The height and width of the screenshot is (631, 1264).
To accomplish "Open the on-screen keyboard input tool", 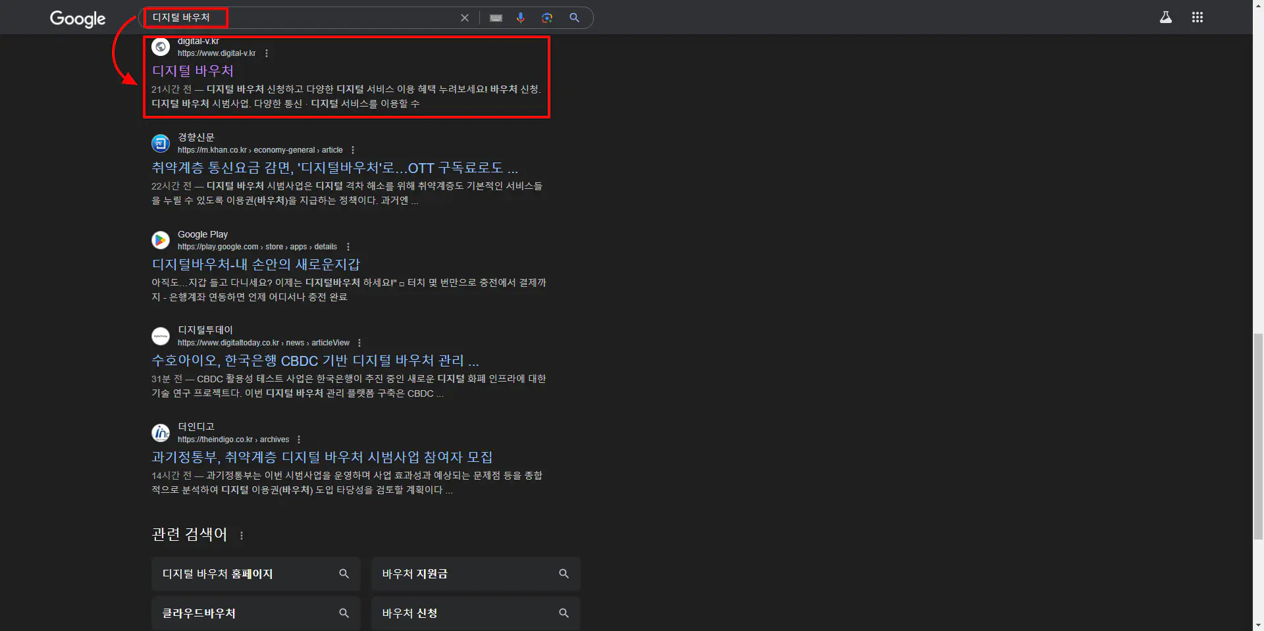I will click(496, 18).
